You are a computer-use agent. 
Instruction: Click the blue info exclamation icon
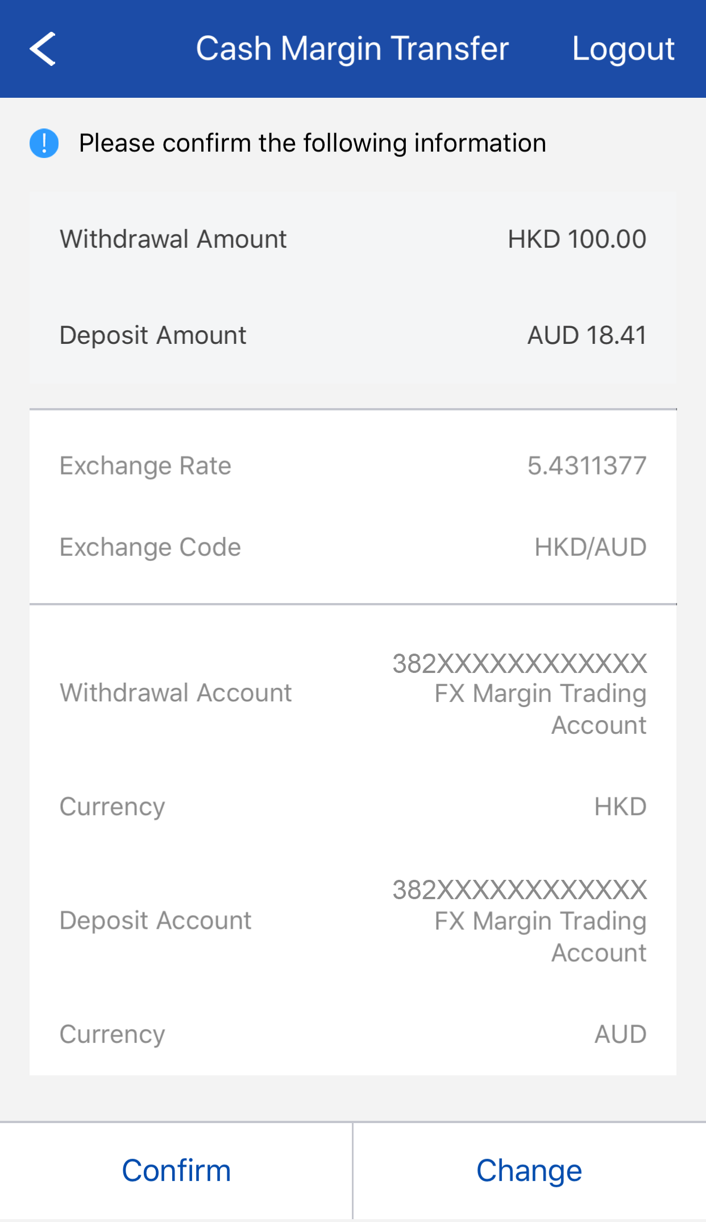coord(44,143)
